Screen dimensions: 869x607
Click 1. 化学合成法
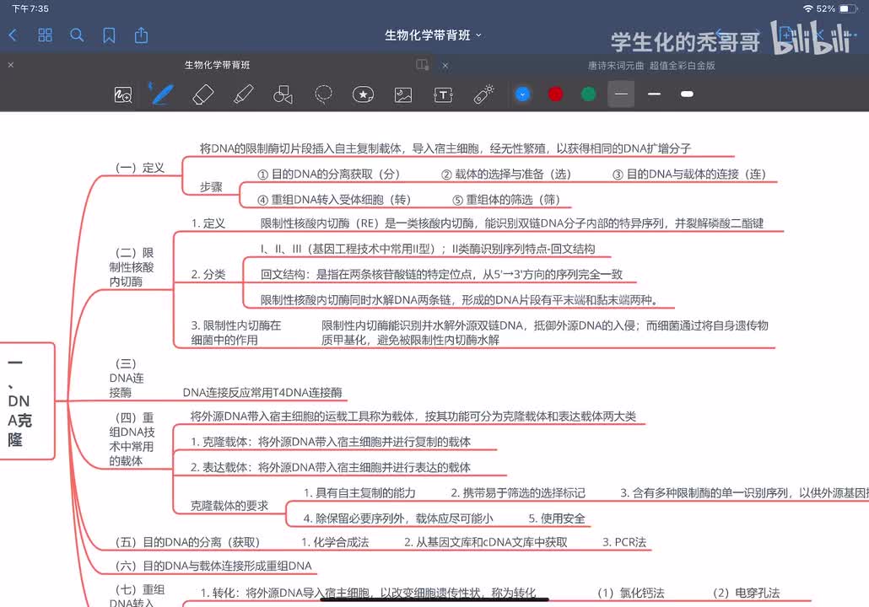[x=335, y=542]
